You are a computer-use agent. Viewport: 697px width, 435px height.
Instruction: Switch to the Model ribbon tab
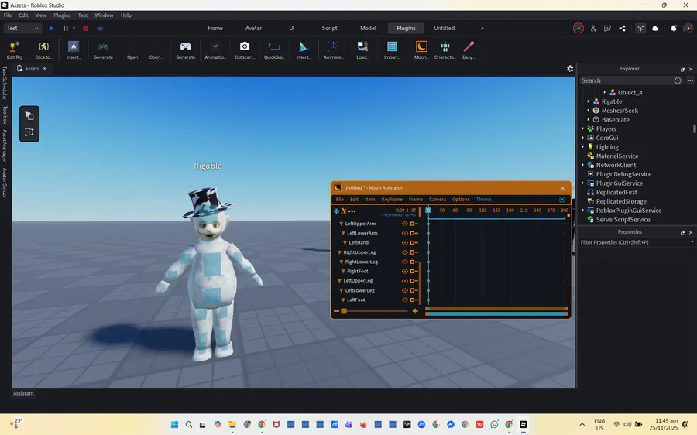tap(368, 28)
